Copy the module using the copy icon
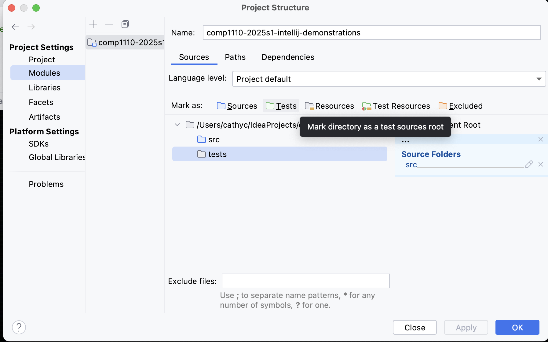The width and height of the screenshot is (548, 342). pyautogui.click(x=125, y=24)
